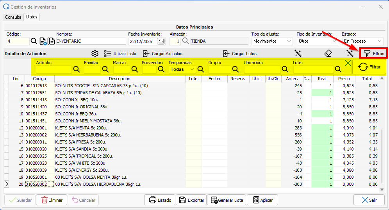Click the table scrollbar down arrow
Image resolution: width=389 pixels, height=210 pixels.
click(x=382, y=190)
